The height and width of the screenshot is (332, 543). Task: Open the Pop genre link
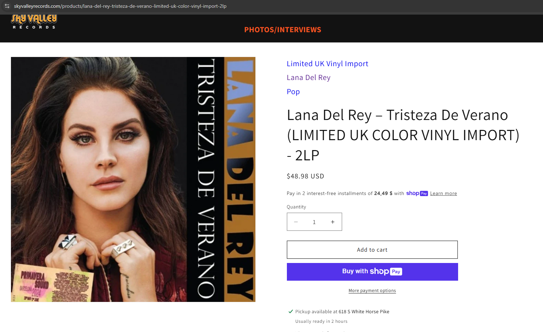293,92
